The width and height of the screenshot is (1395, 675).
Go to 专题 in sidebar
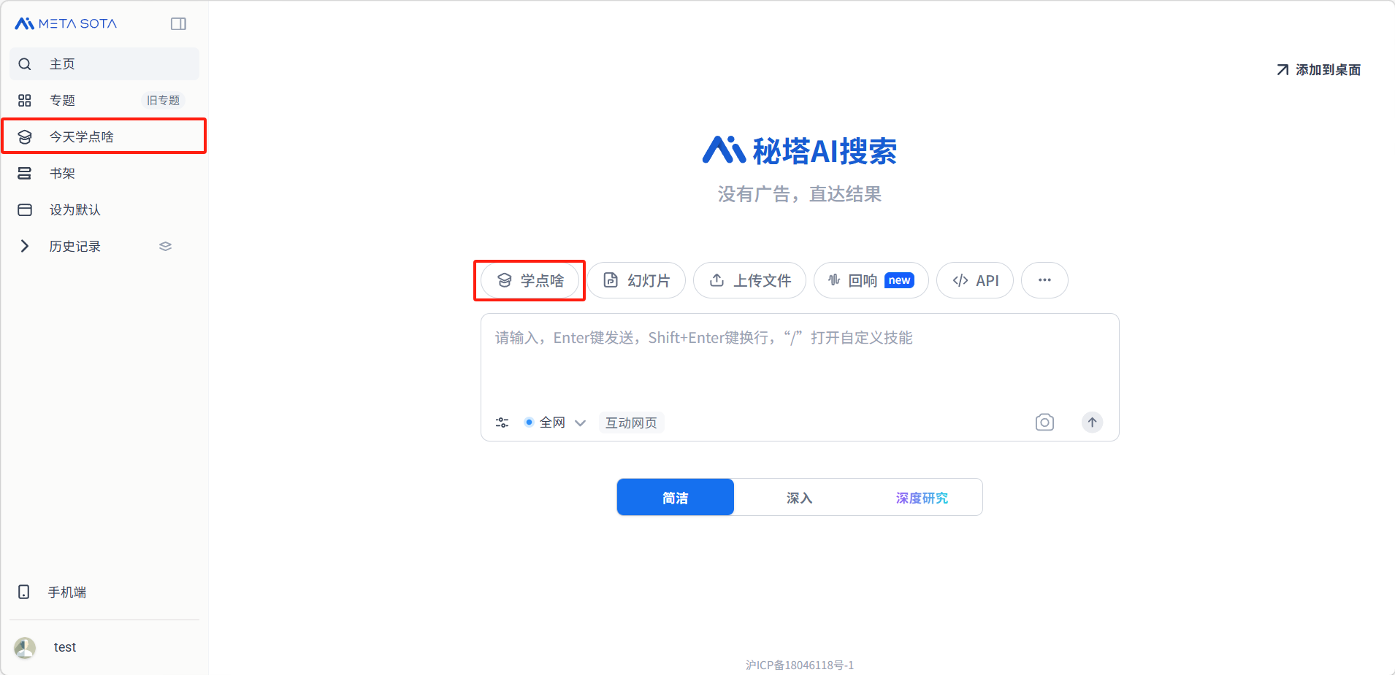[x=62, y=101]
